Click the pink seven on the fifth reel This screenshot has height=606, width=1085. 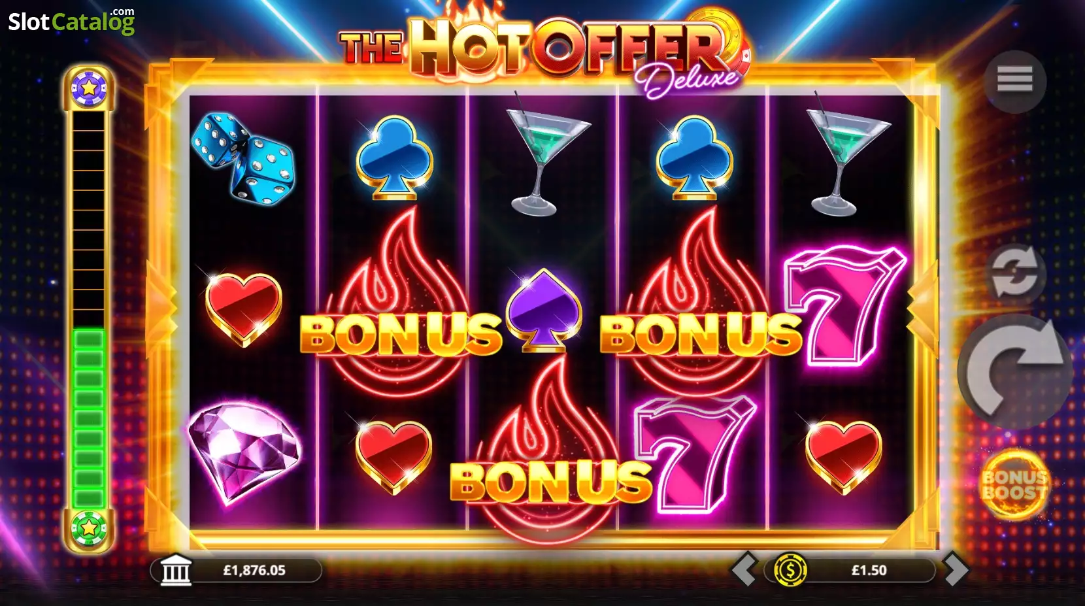pyautogui.click(x=845, y=305)
